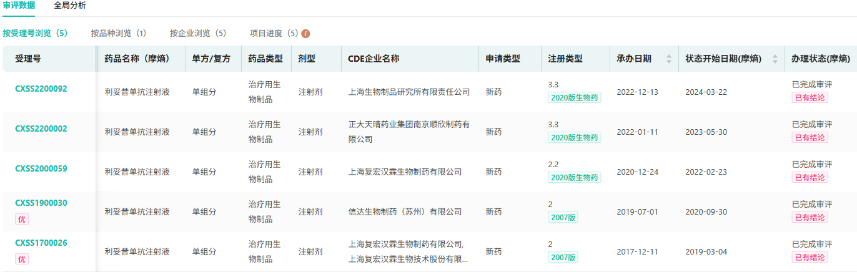Select truncated company text in CXSS1700026 row
This screenshot has width=857, height=272.
click(x=409, y=251)
